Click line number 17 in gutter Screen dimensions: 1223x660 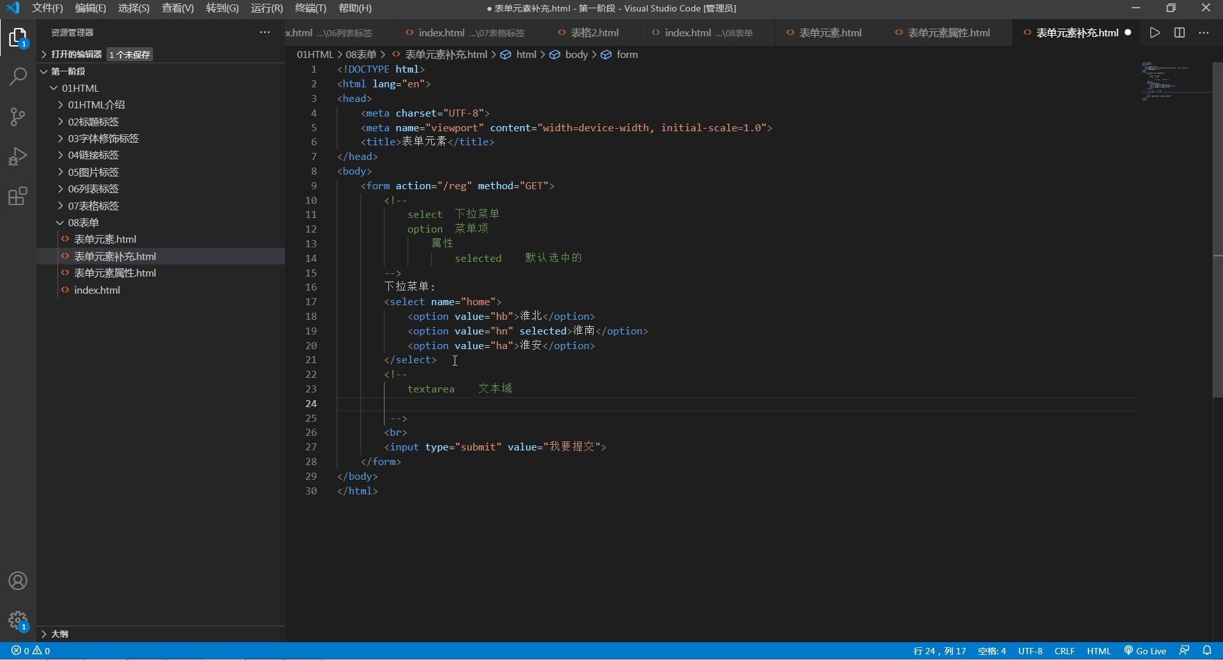311,302
